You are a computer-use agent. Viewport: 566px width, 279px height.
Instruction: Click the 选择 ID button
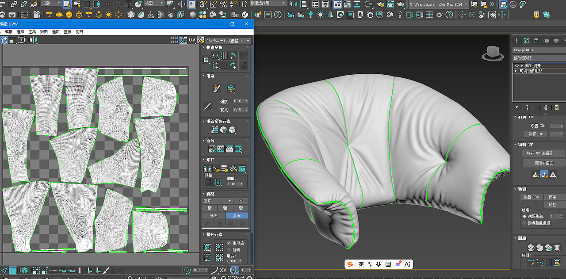point(535,134)
